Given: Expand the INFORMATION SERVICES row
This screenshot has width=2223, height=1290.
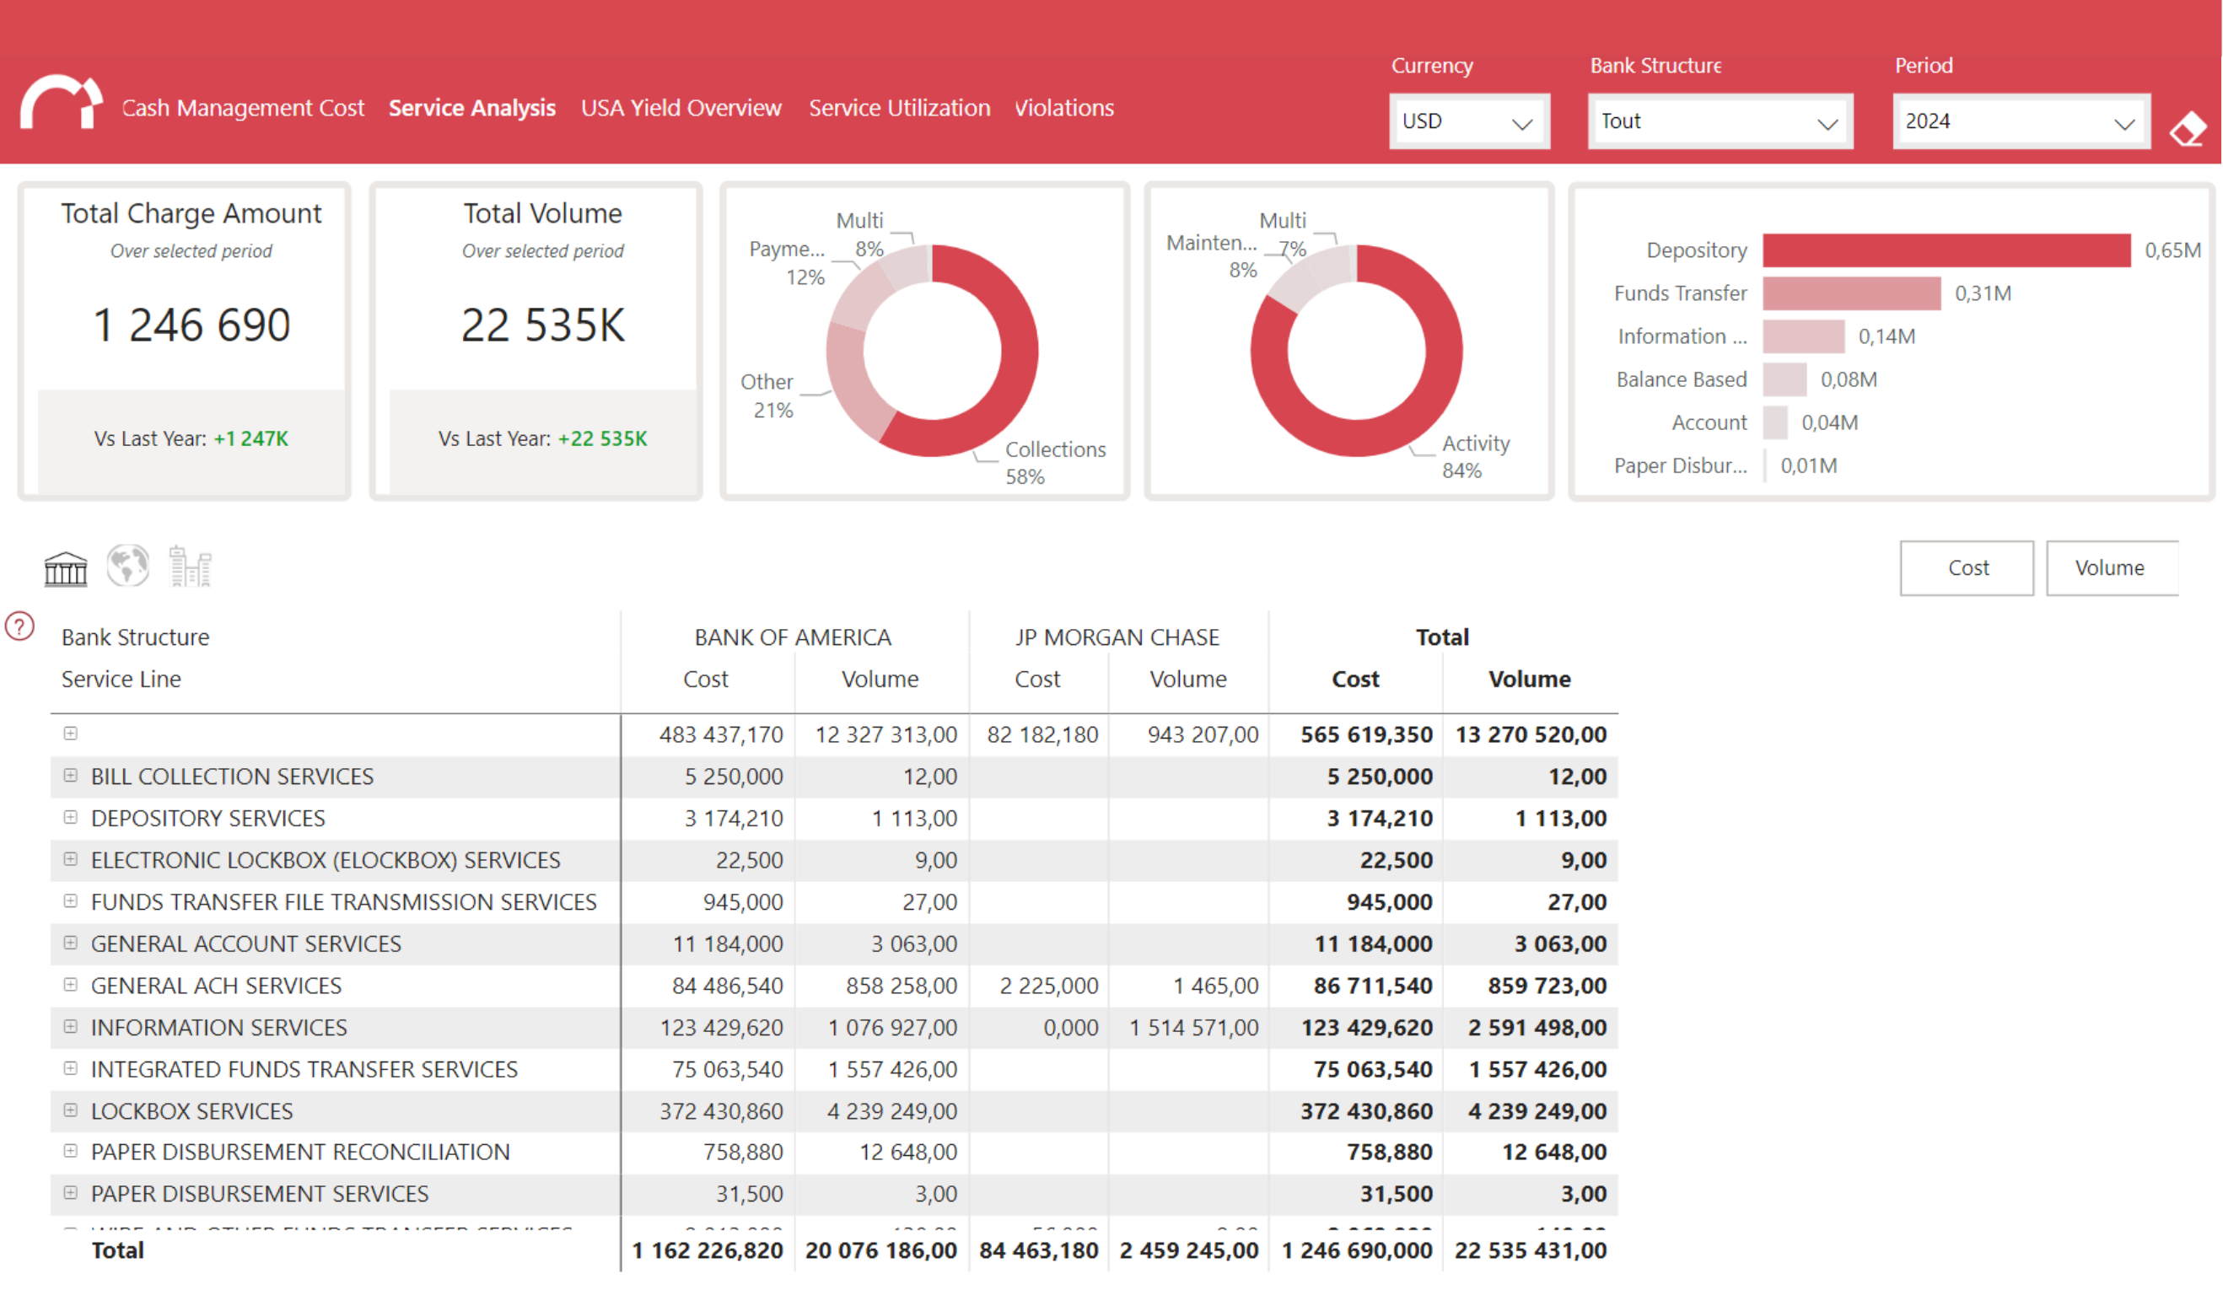Looking at the screenshot, I should pyautogui.click(x=71, y=1026).
